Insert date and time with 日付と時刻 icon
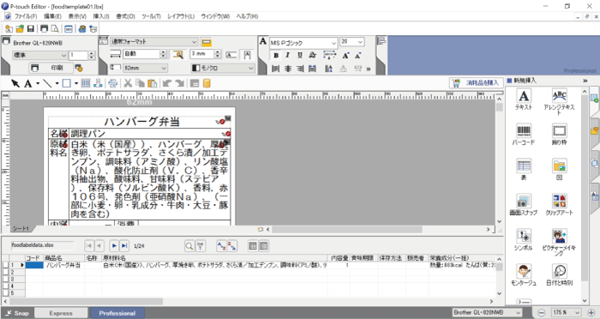This screenshot has height=319, width=600. 559,275
